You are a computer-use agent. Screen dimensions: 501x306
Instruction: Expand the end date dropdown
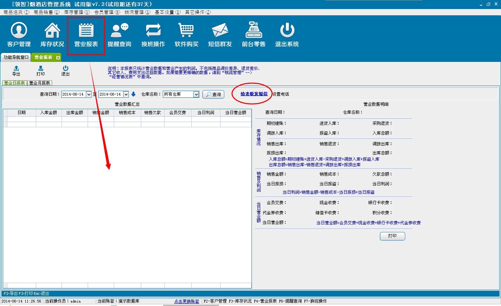[x=126, y=95]
